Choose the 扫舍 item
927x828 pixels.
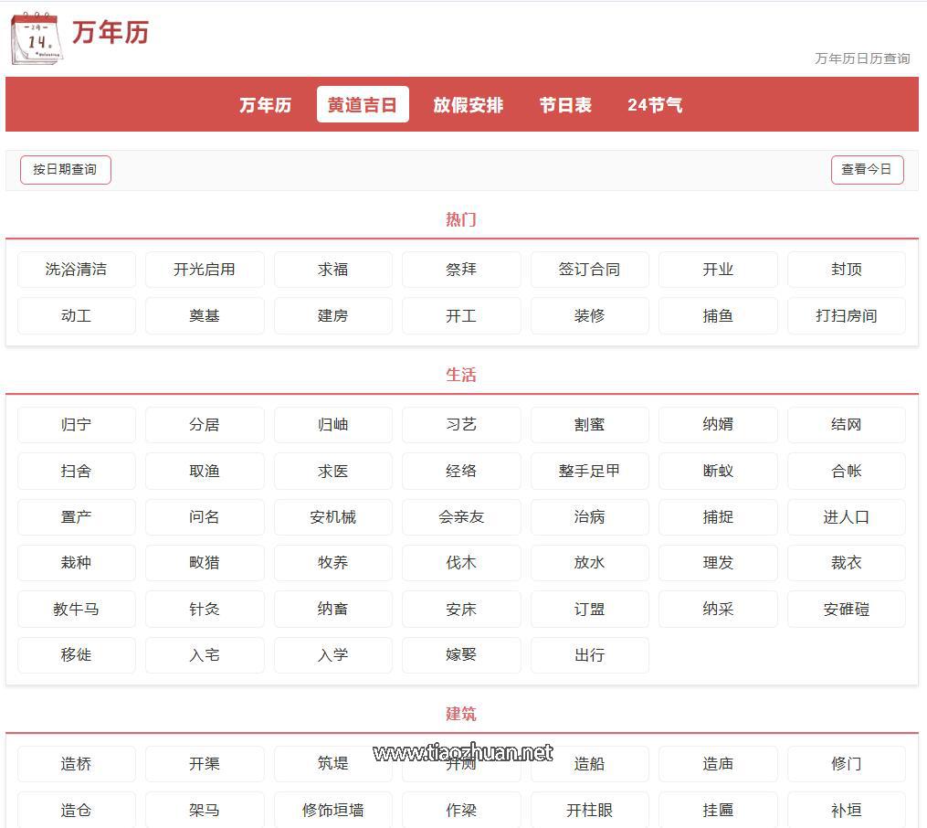(x=77, y=471)
